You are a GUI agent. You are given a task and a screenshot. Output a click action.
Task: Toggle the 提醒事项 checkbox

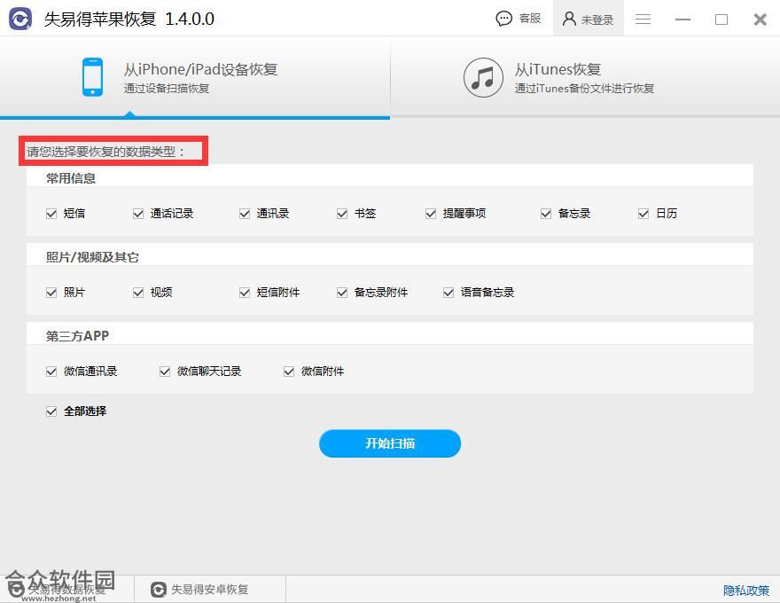[x=431, y=214]
